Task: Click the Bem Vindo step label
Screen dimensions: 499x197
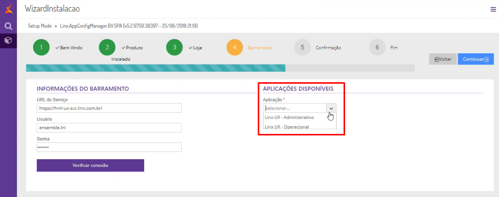Action: pyautogui.click(x=71, y=48)
